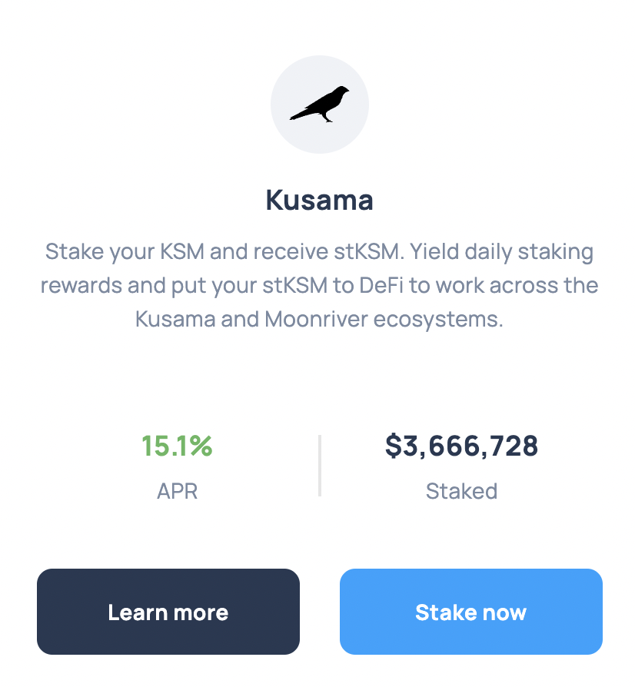Viewport: 635px width, 687px height.
Task: Click 'work across the' in the description
Action: (517, 285)
